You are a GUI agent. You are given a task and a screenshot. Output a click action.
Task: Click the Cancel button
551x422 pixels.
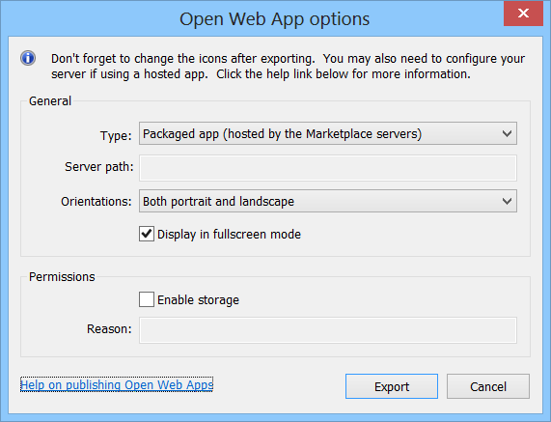point(488,386)
